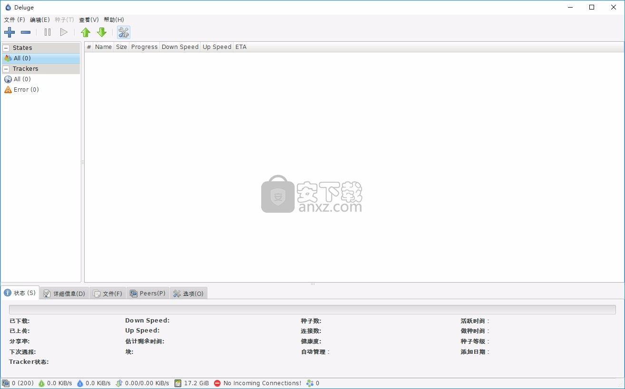Click the sidebar splitter handle
The image size is (625, 389).
point(83,162)
